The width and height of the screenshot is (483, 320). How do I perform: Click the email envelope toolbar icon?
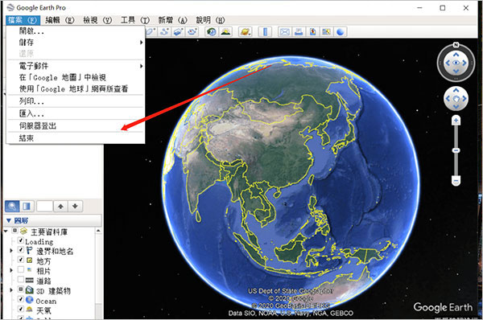coord(285,31)
